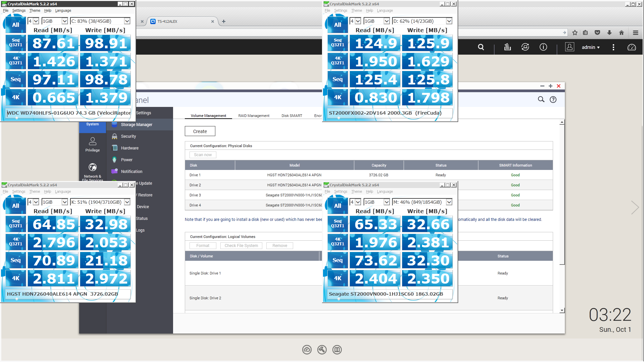Click first round icon in bottom desktop bar
644x362 pixels.
tap(307, 350)
